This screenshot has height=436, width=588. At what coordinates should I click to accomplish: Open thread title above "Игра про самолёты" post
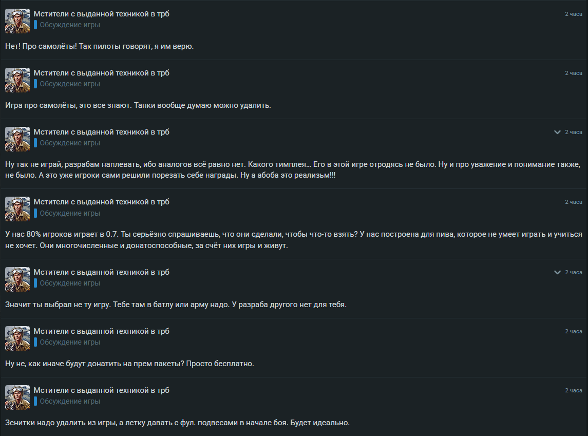tap(101, 73)
